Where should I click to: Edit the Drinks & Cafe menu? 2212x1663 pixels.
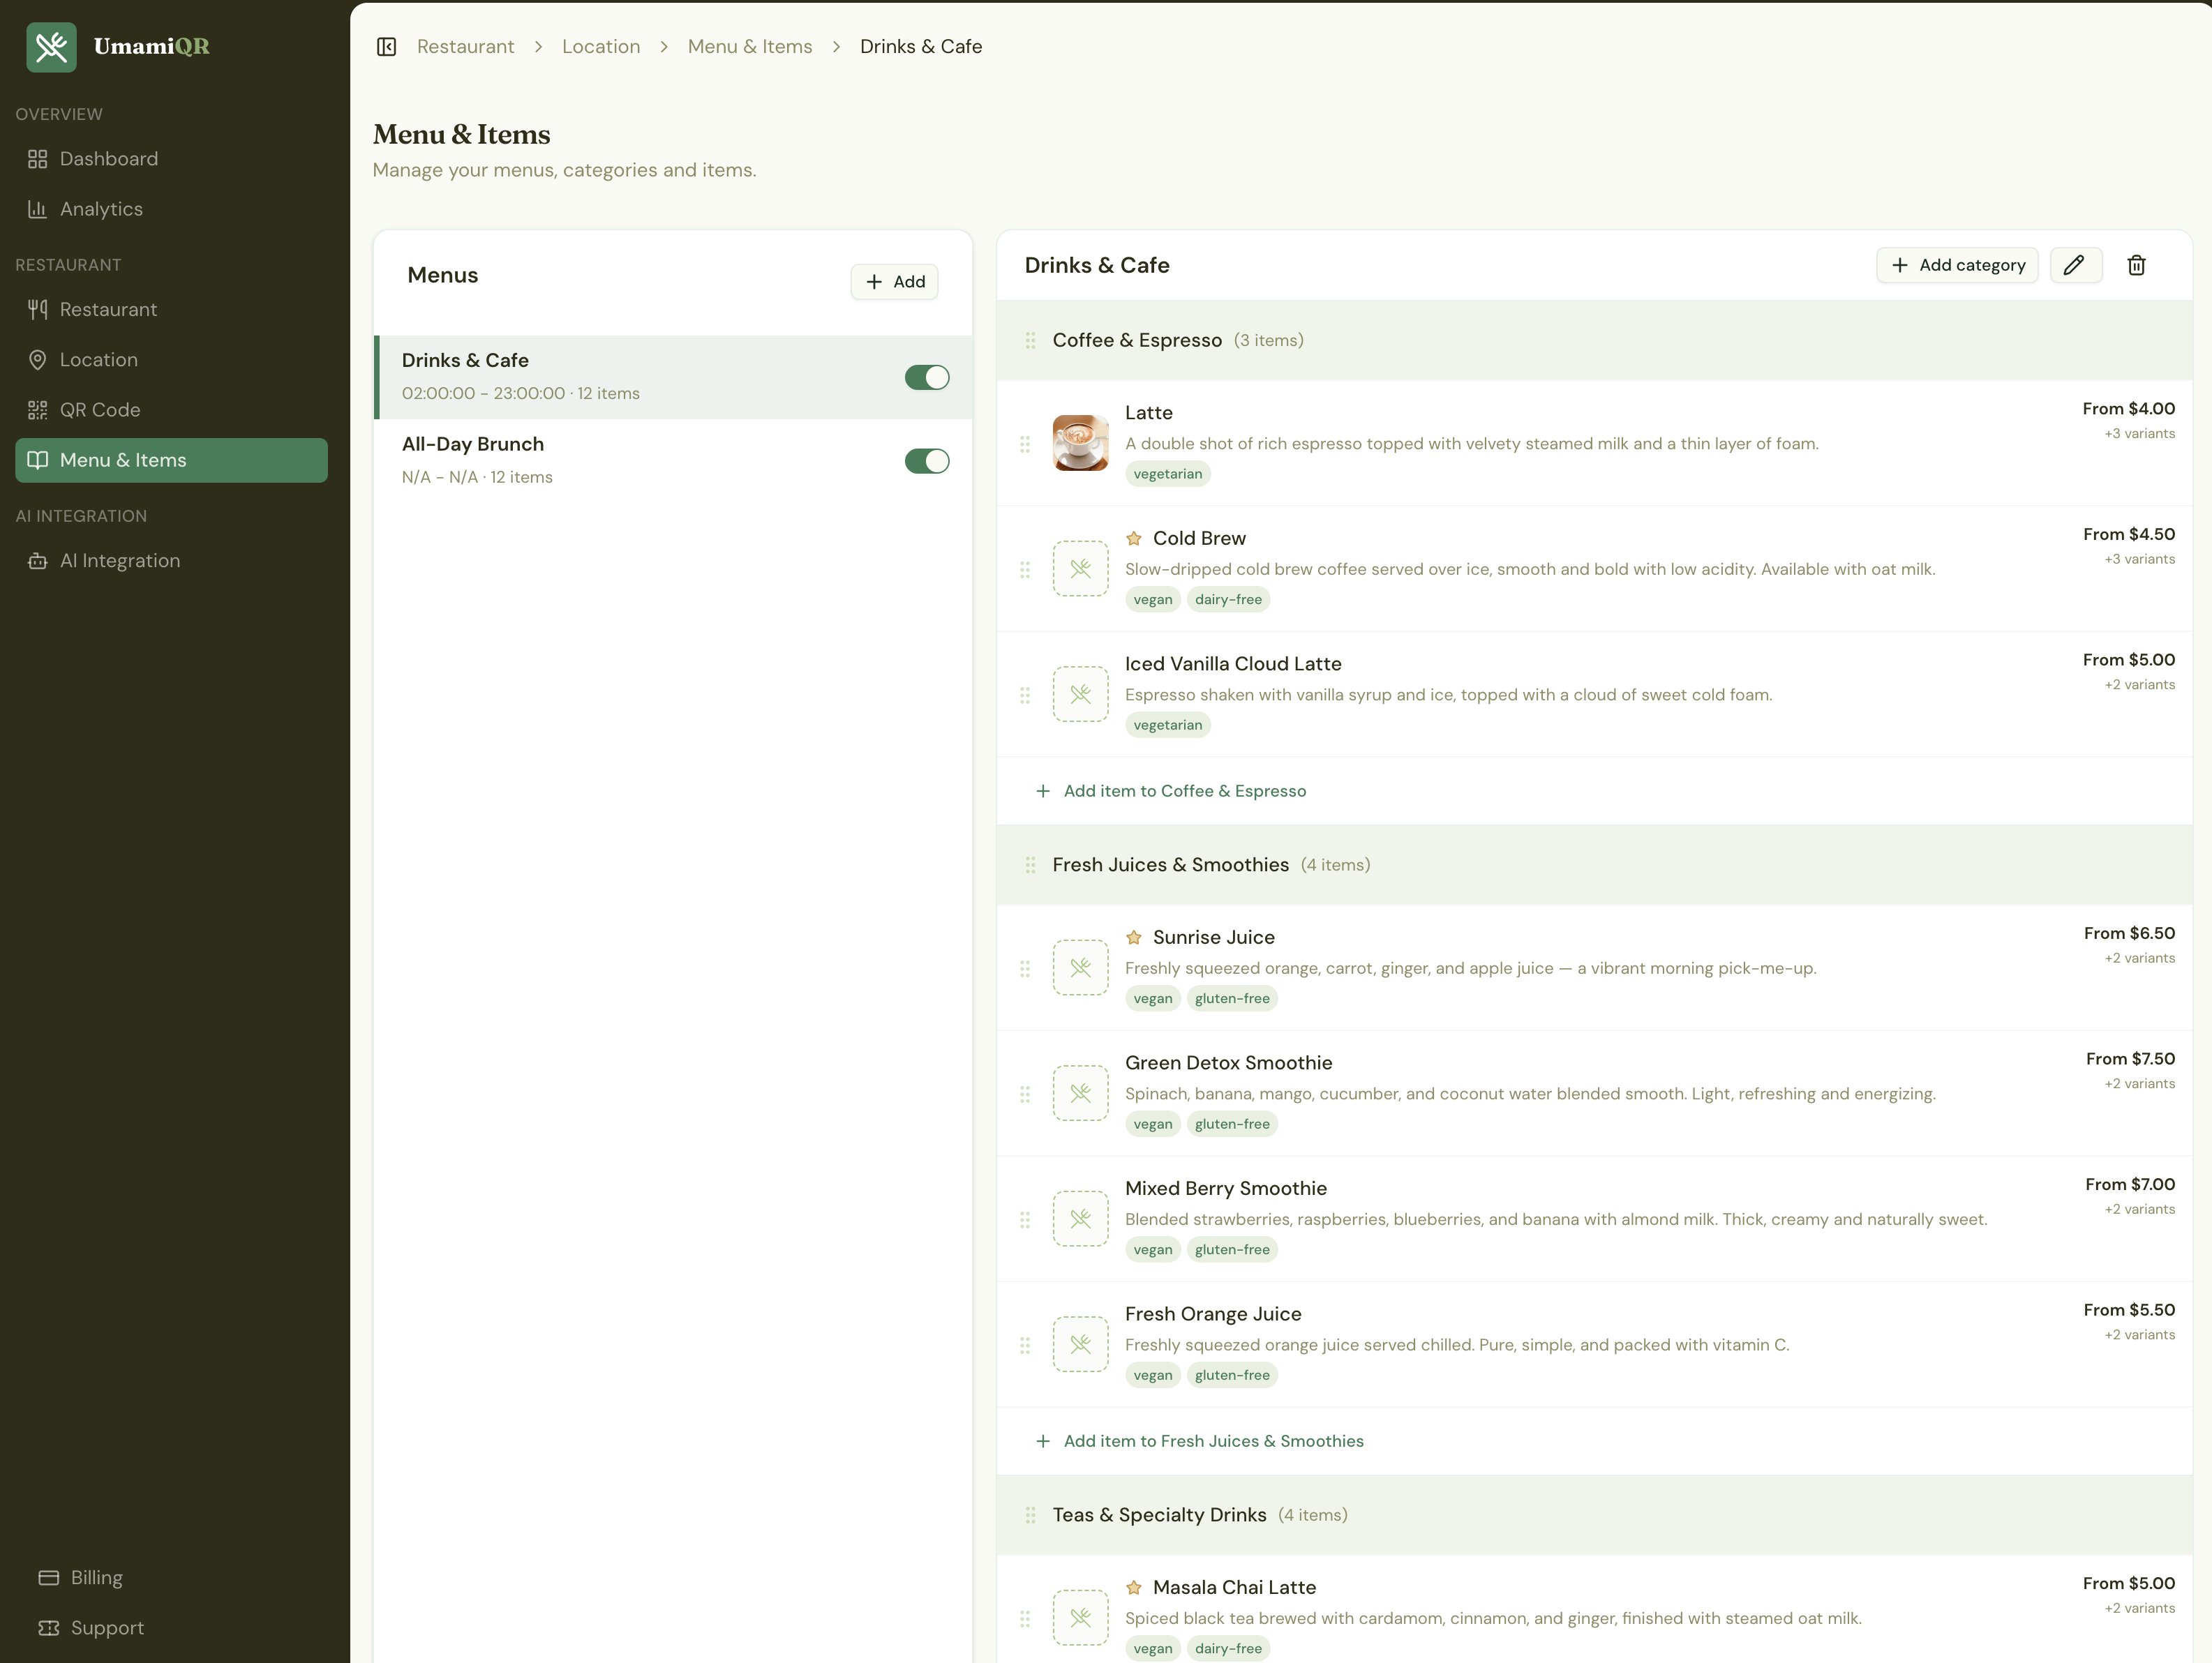coord(2075,265)
